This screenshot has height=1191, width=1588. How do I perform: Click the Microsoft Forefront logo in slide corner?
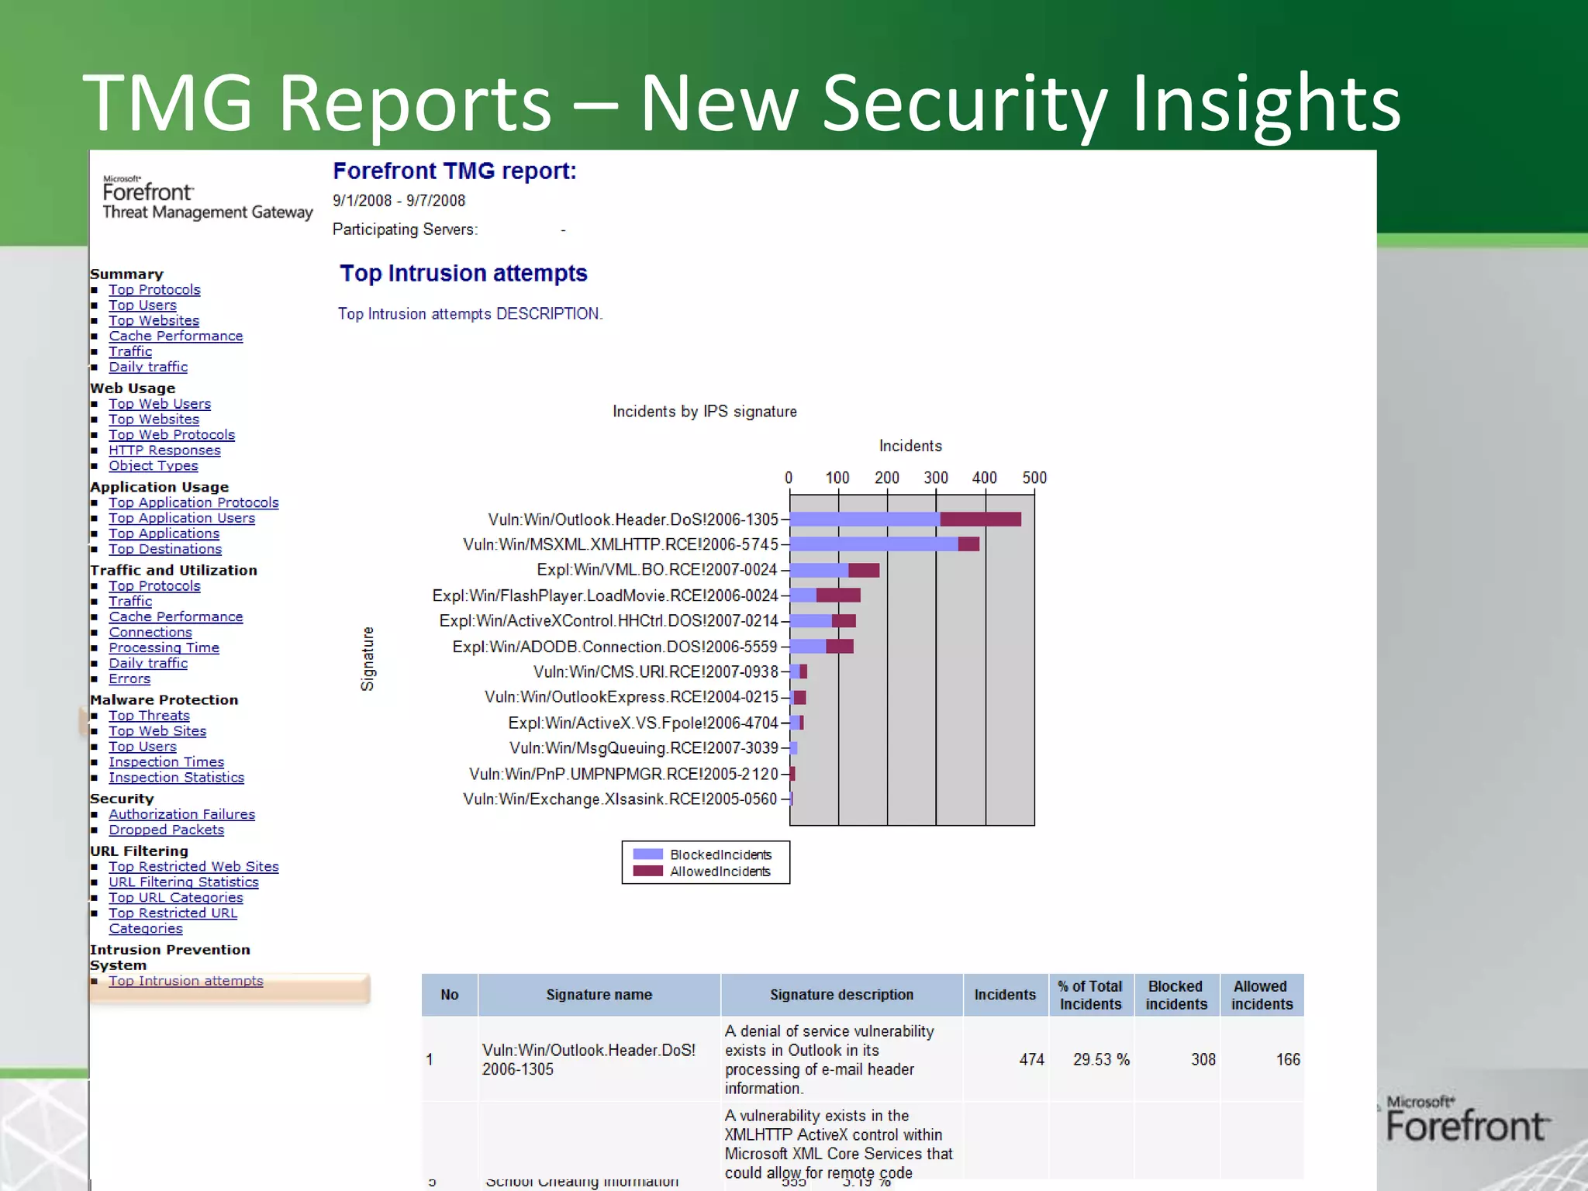(1468, 1120)
